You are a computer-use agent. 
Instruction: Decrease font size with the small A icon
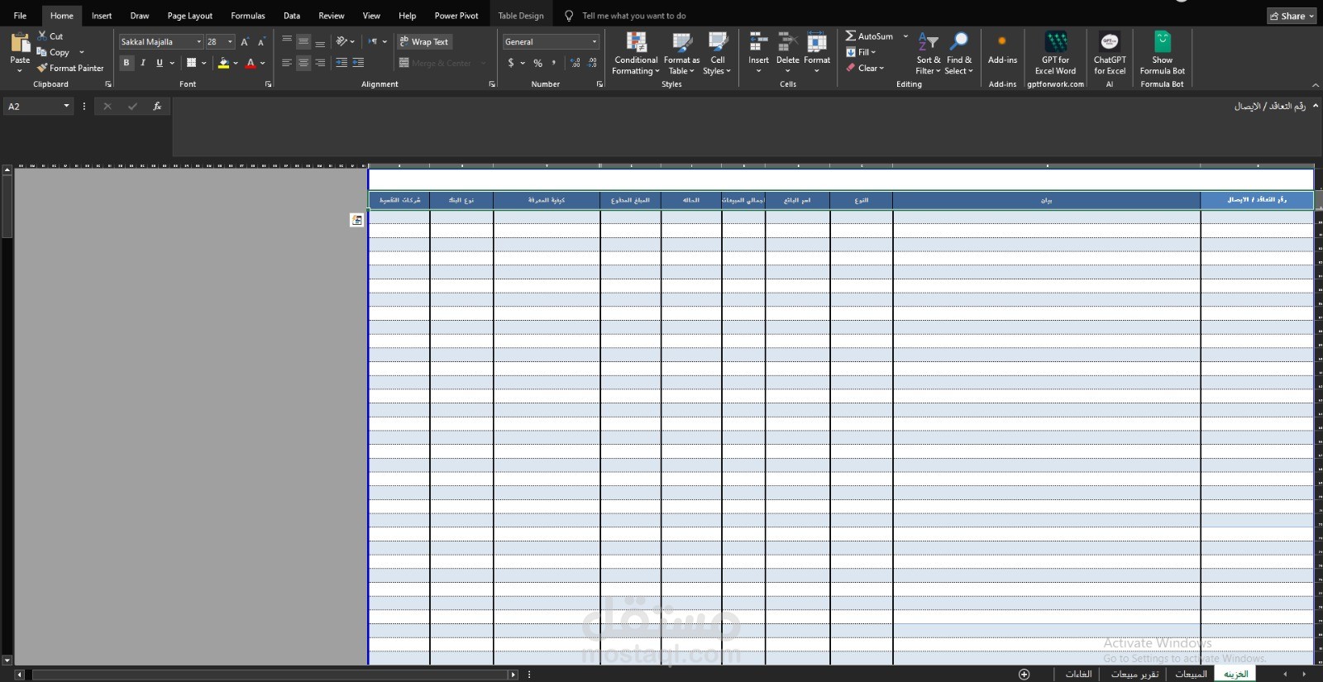[x=261, y=41]
